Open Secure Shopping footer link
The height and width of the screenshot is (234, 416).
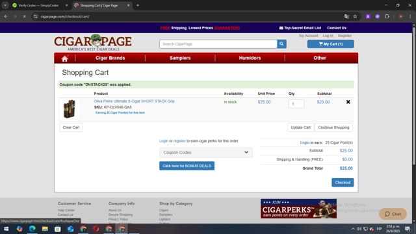[x=120, y=214]
